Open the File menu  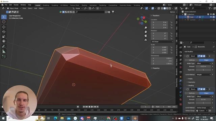(6, 5)
